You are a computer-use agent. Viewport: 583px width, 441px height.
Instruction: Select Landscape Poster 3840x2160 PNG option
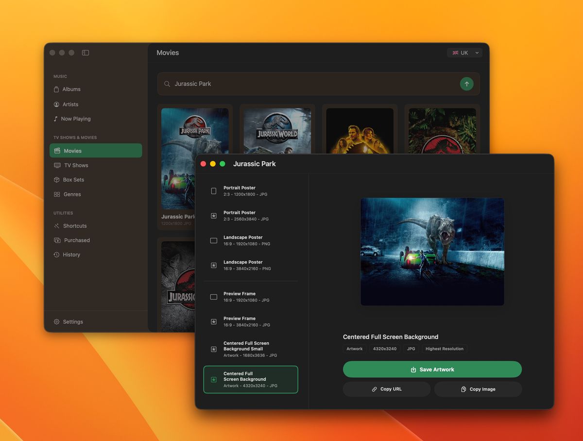coord(251,265)
